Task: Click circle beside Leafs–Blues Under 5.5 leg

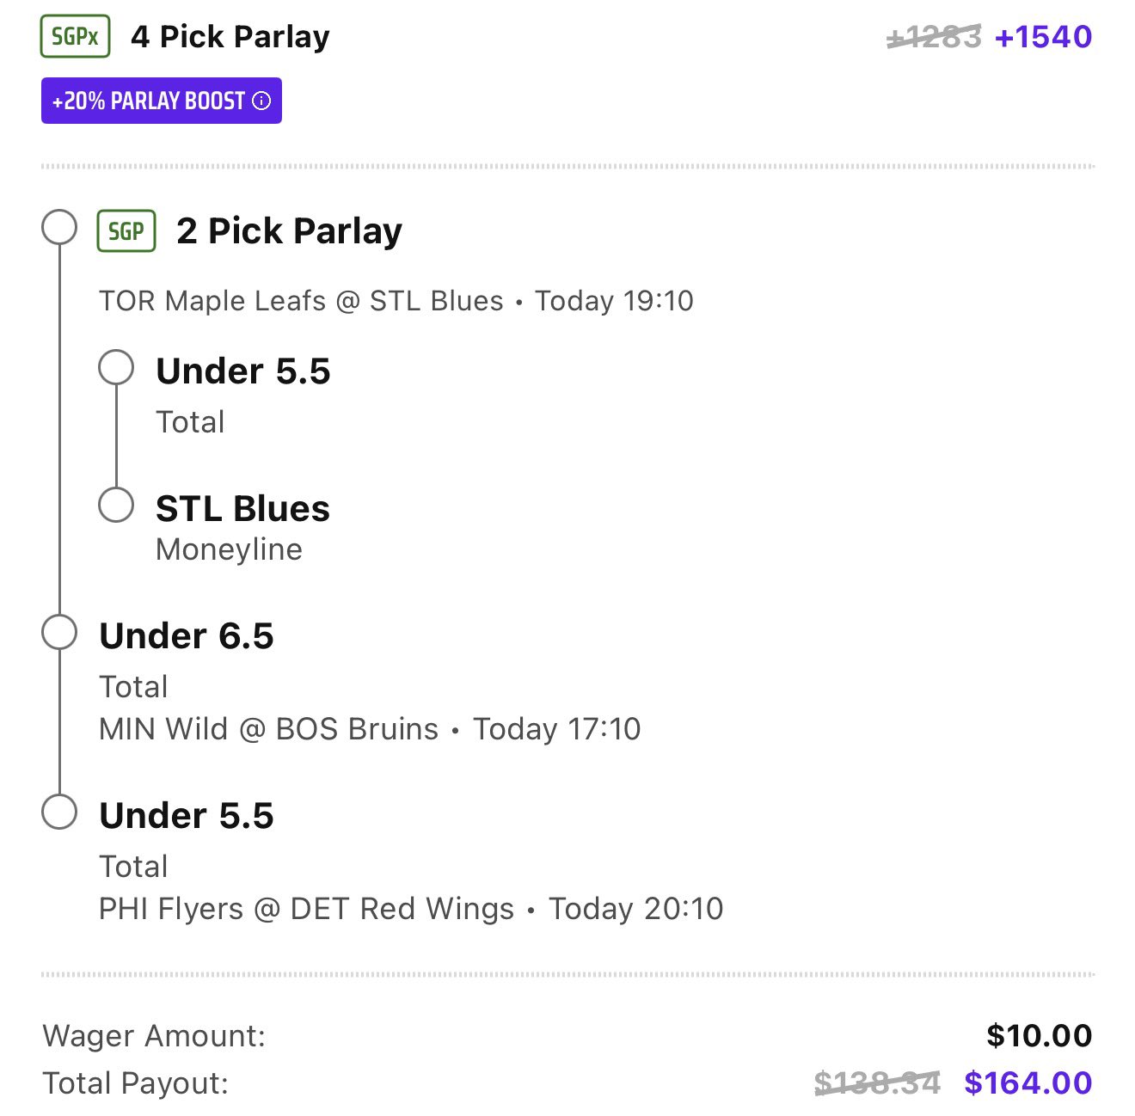Action: pos(116,367)
